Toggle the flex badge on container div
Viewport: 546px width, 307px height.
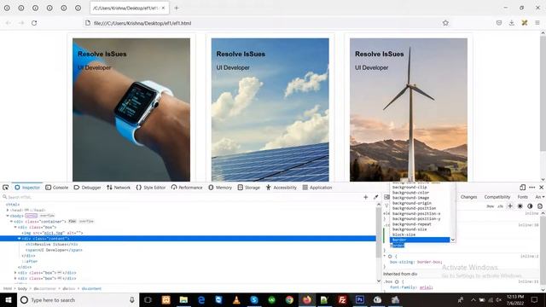[x=72, y=221]
